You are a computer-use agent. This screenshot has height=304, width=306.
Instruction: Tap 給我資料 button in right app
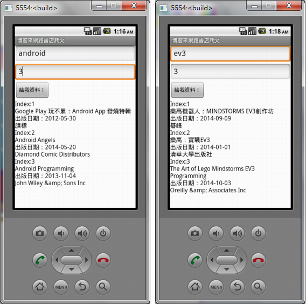click(x=187, y=90)
